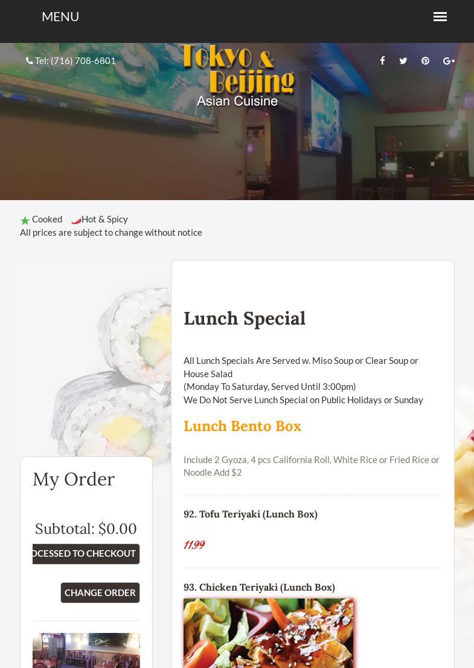
Task: Click the Hot & Spicy chili icon
Action: click(x=75, y=220)
